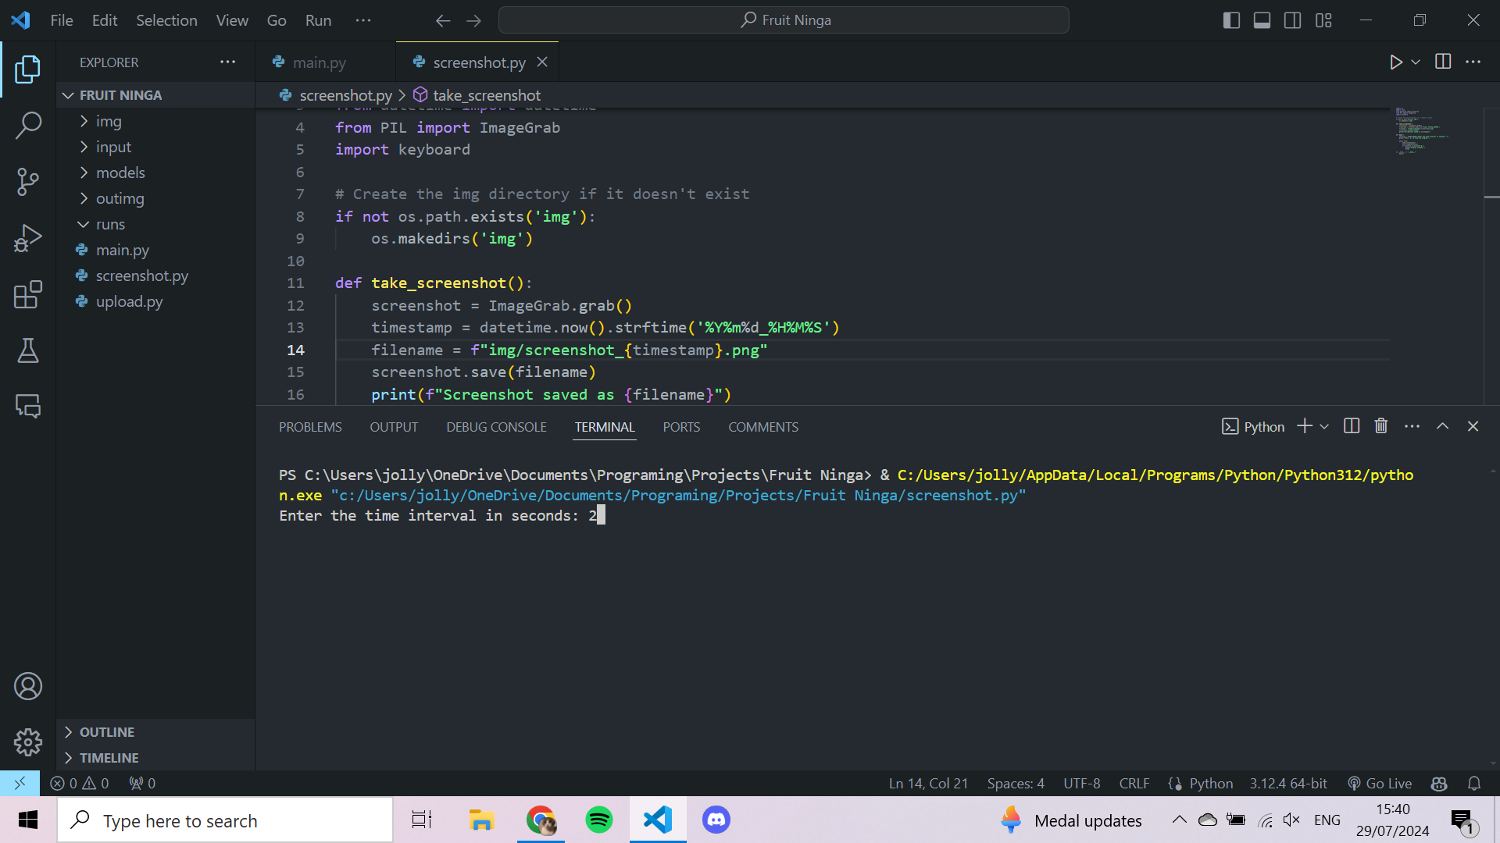Open upload.py in the explorer
1500x843 pixels.
155,301
